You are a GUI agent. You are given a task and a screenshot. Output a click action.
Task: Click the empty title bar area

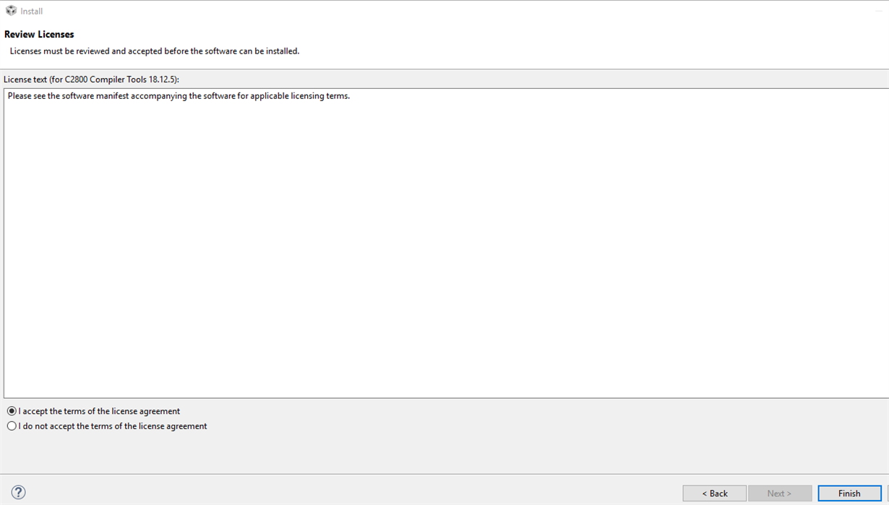click(x=434, y=11)
